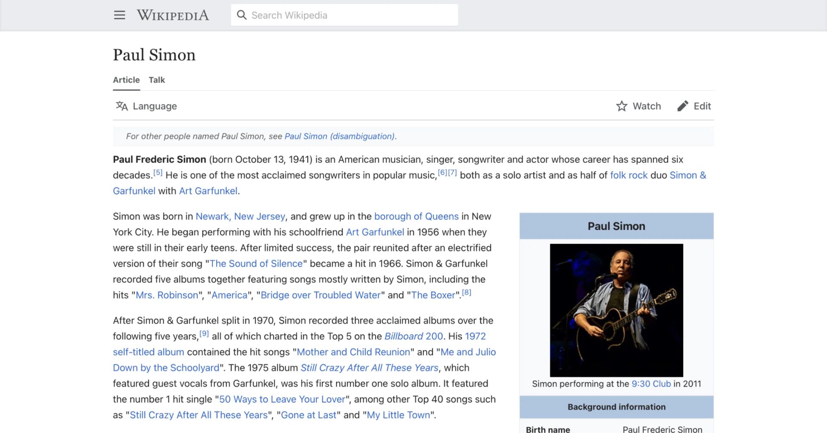Open the hamburger main menu
The image size is (827, 433).
119,15
